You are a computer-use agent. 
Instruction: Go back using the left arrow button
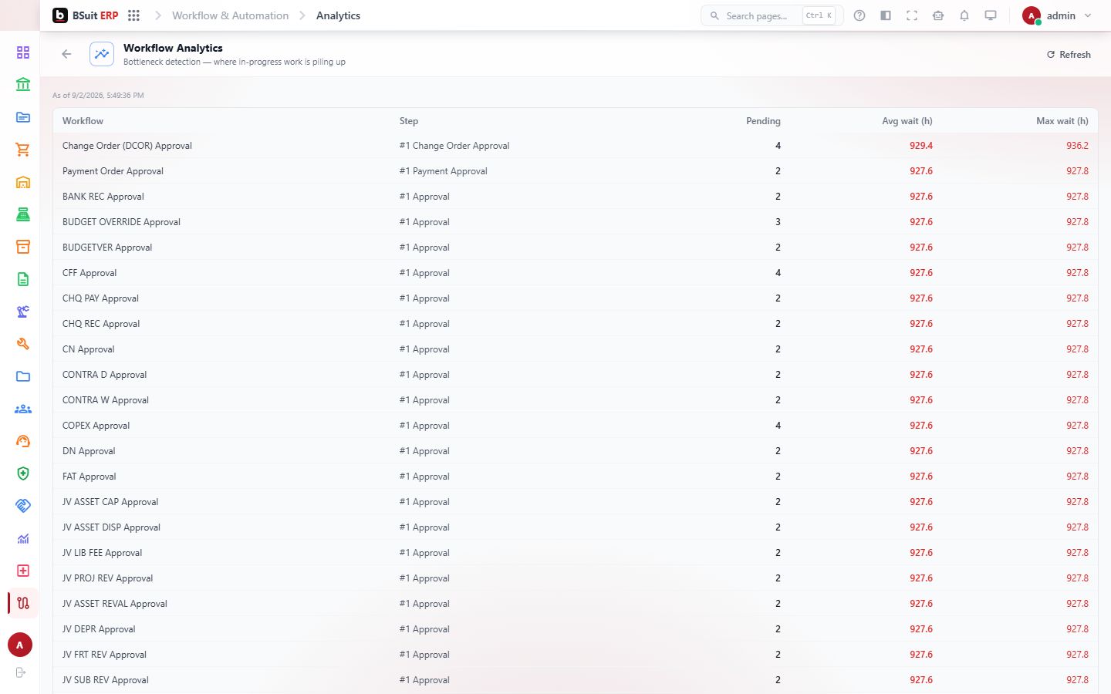[66, 54]
